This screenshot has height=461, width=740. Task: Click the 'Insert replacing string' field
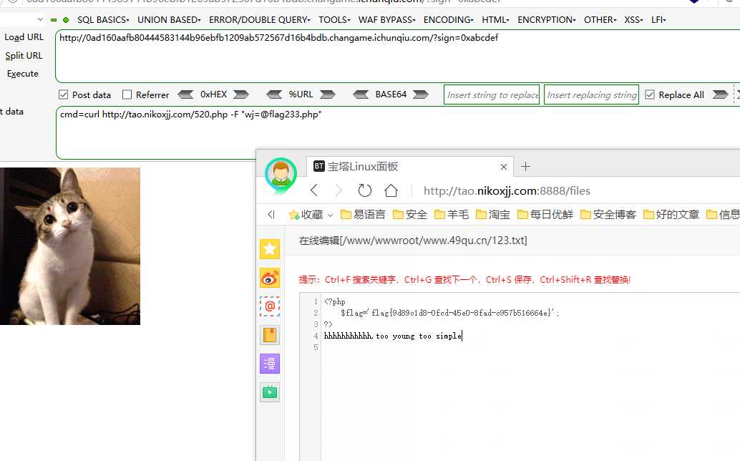591,94
